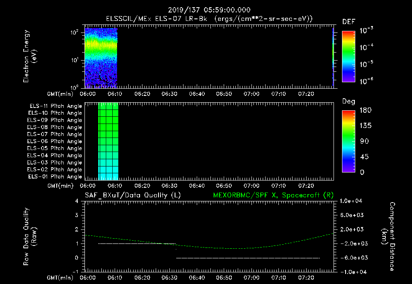Click the ELS-02 Pitch Angle row label
This screenshot has width=412, height=284.
54,170
